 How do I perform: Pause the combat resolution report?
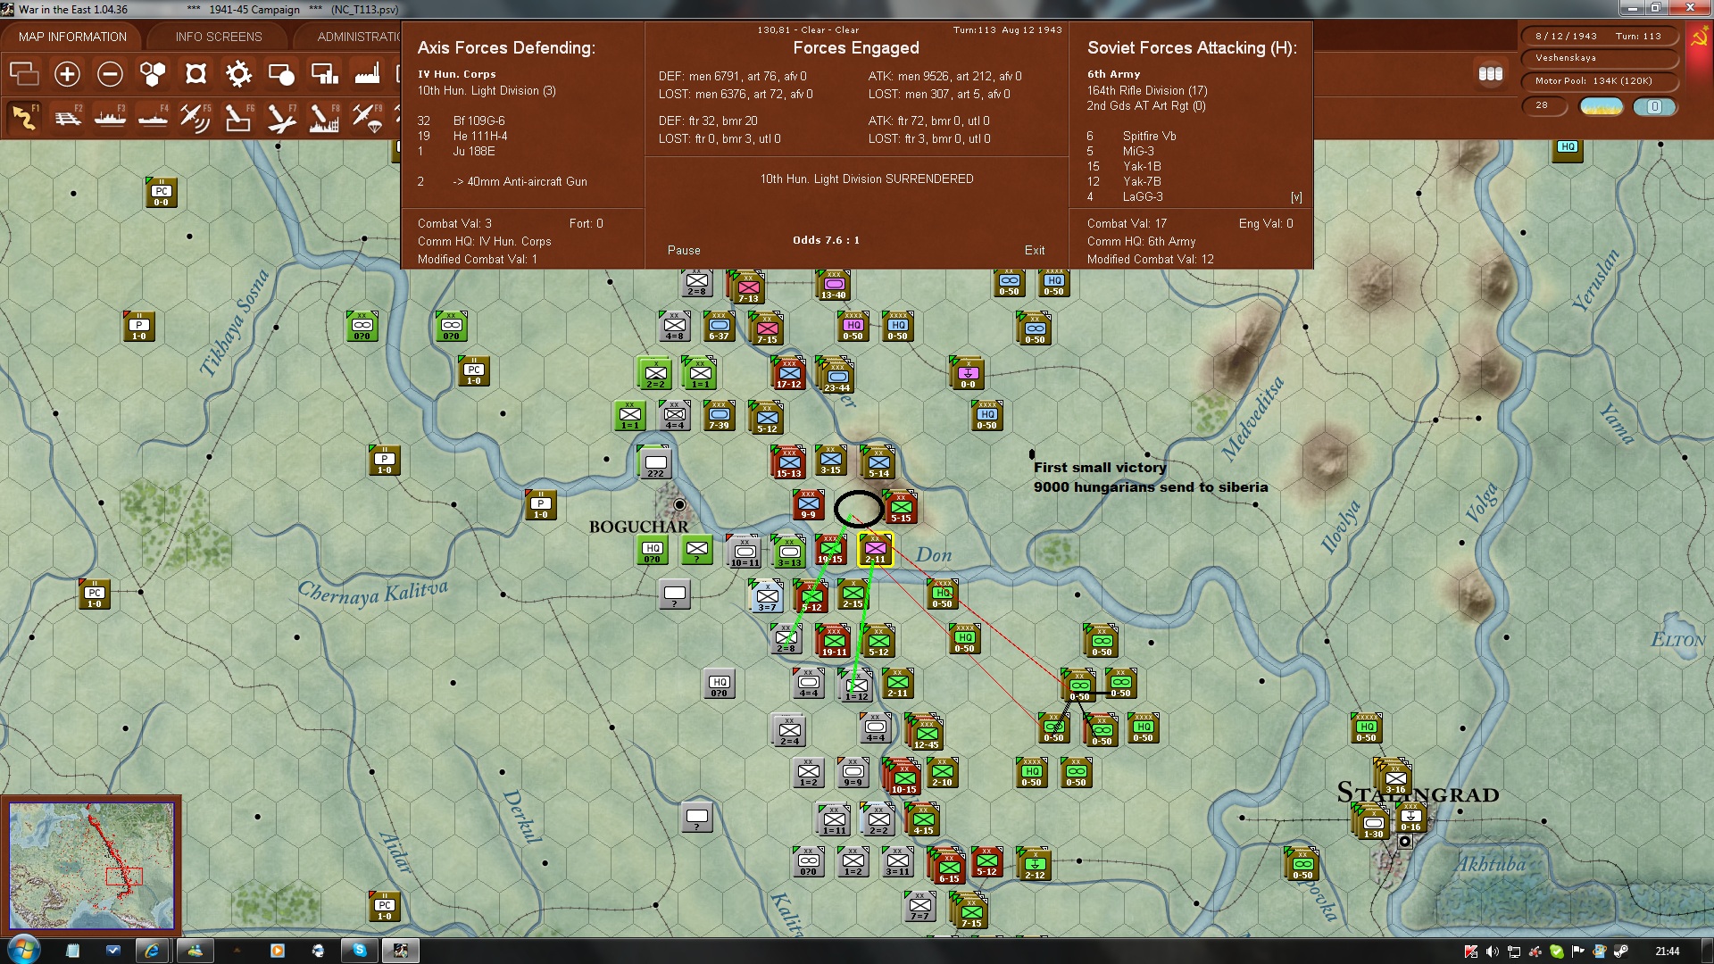click(x=684, y=251)
